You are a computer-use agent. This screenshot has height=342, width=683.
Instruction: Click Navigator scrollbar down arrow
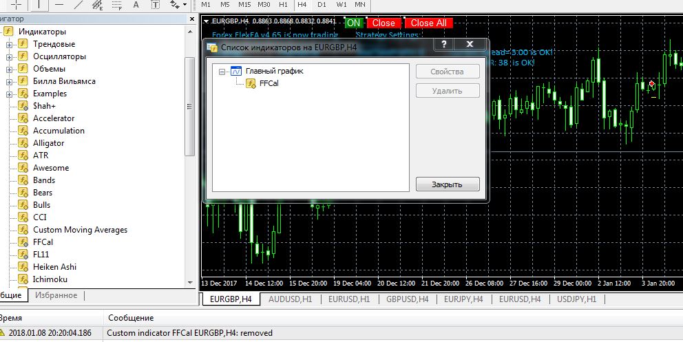190,283
